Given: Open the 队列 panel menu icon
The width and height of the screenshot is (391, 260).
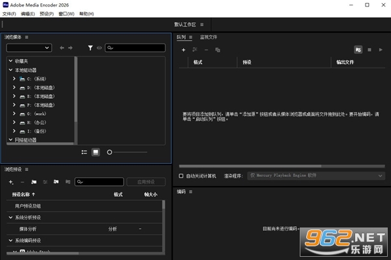Looking at the screenshot, I should click(190, 37).
